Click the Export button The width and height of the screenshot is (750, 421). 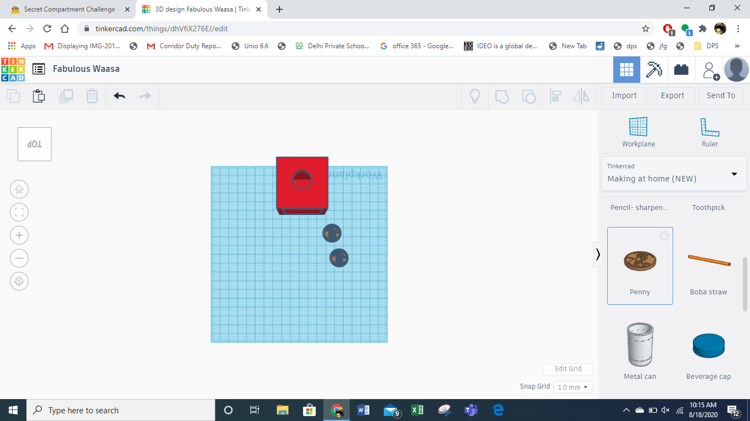click(x=673, y=95)
